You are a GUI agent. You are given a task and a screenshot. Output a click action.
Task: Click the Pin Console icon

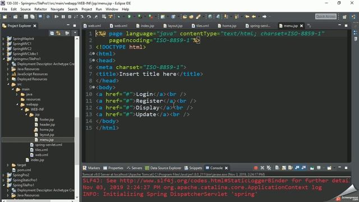(312, 168)
